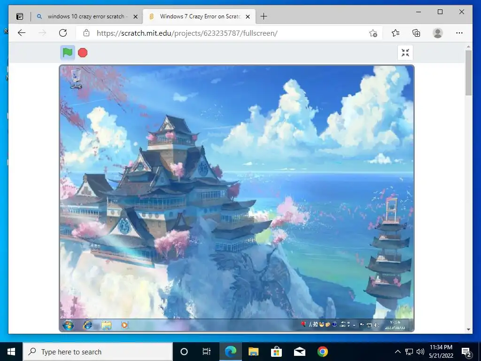Open File Explorer from the Windows 10 taskbar
This screenshot has width=481, height=361.
point(253,352)
